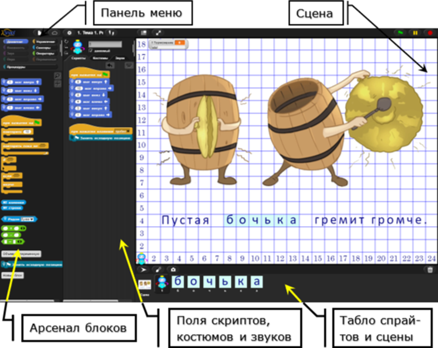Select the Управление block category
The image size is (438, 348).
pos(45,42)
